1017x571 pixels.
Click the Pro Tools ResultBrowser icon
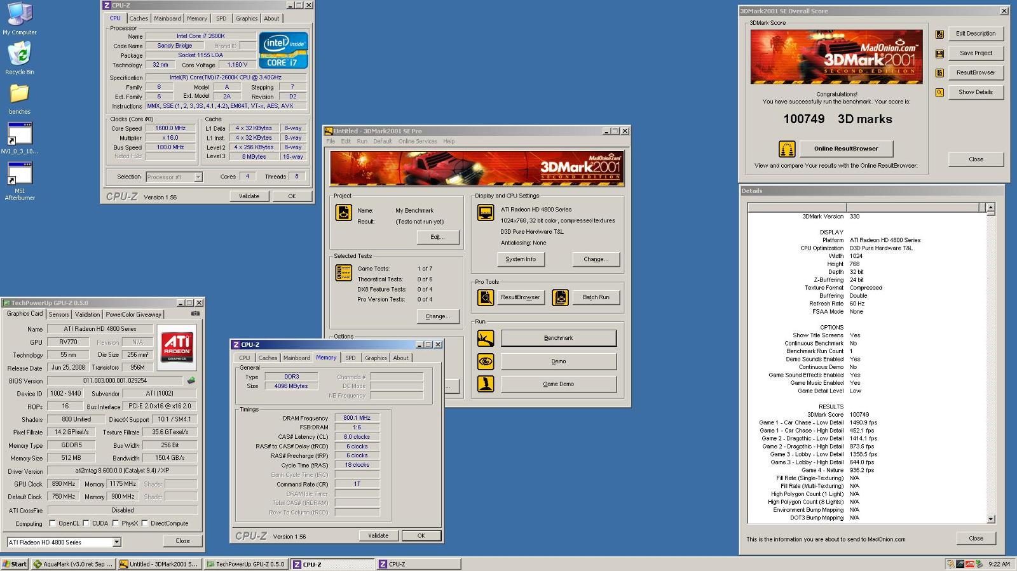click(x=486, y=297)
